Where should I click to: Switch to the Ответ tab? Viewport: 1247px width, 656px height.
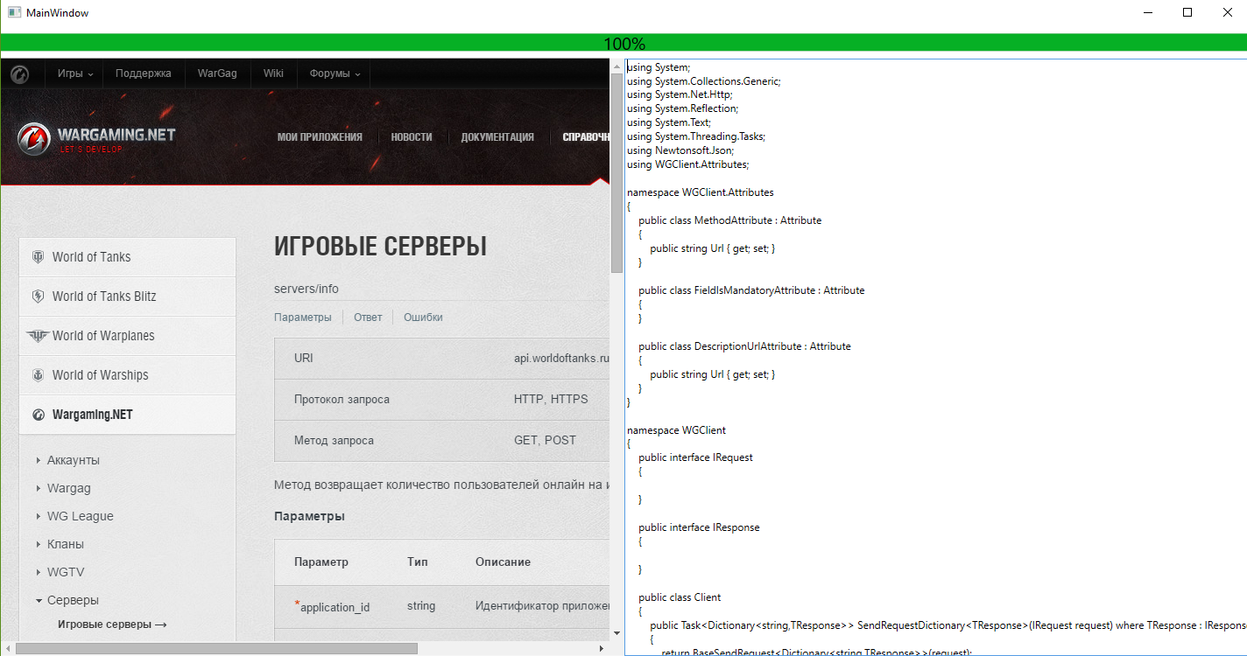368,317
